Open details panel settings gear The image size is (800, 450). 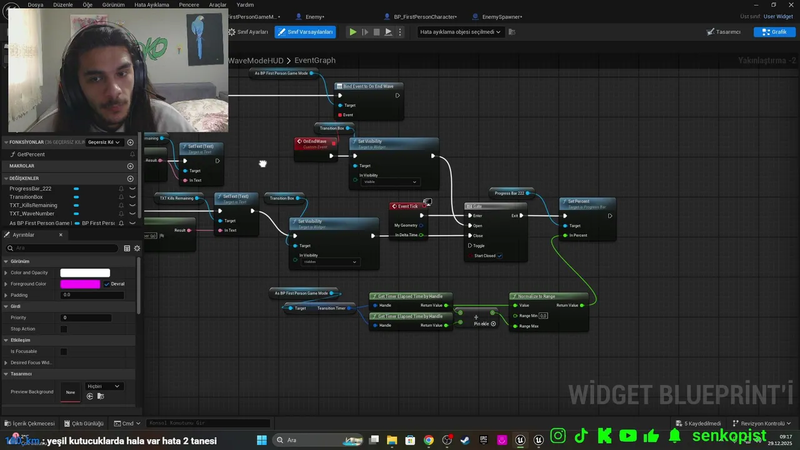tap(137, 248)
